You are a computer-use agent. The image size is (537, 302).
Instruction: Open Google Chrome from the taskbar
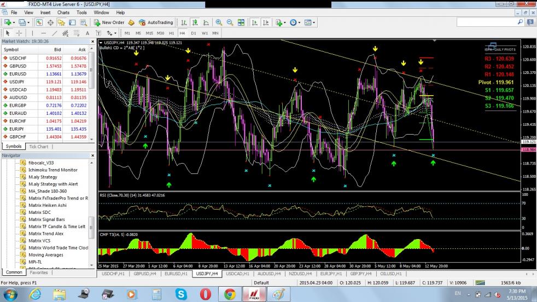[230, 294]
